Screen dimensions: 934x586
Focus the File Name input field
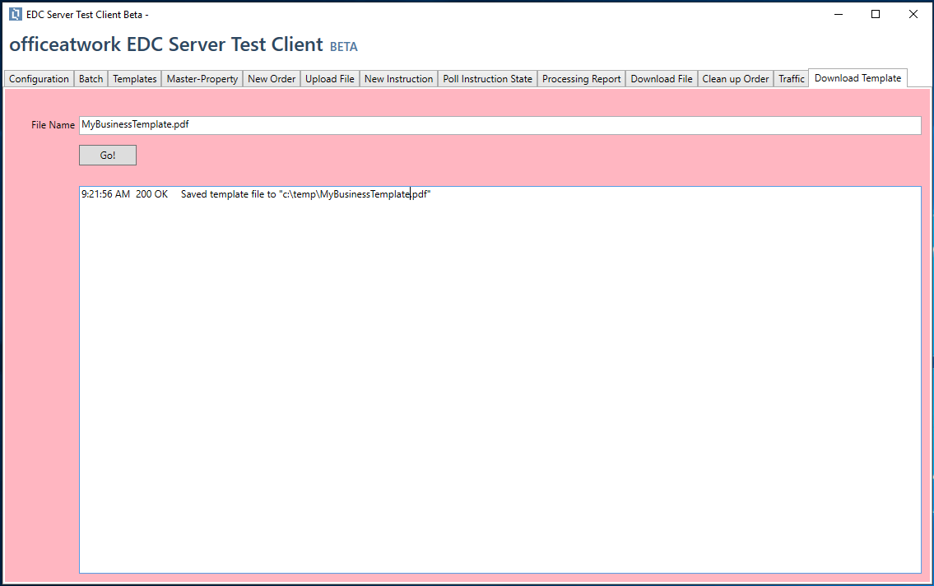coord(500,125)
